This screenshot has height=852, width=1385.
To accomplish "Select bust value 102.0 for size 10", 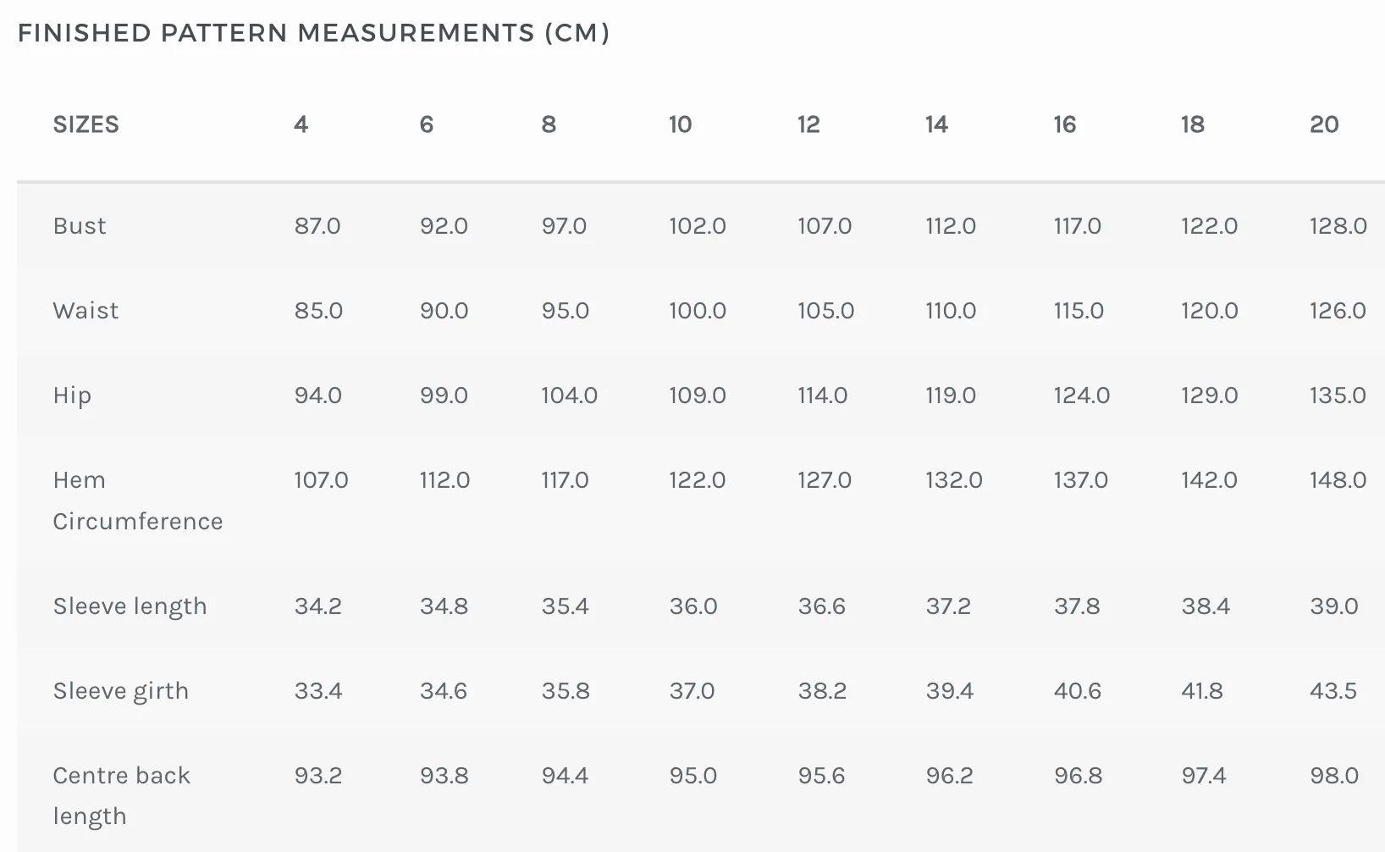I will tap(698, 226).
